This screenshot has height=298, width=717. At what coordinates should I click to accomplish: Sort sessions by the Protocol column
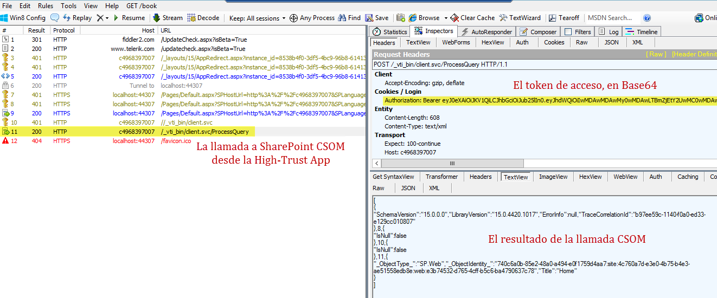coord(64,30)
